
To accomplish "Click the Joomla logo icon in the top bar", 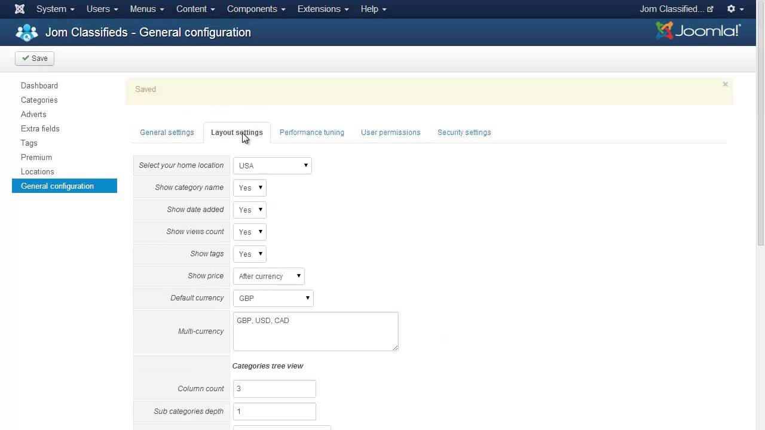I will point(20,9).
